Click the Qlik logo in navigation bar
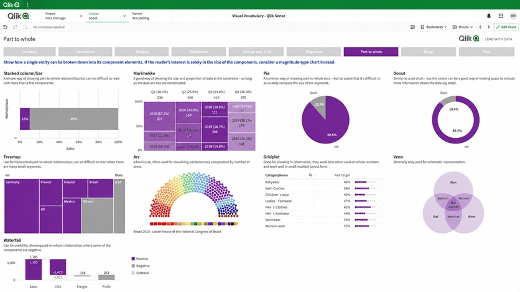The image size is (520, 292). 18,16
